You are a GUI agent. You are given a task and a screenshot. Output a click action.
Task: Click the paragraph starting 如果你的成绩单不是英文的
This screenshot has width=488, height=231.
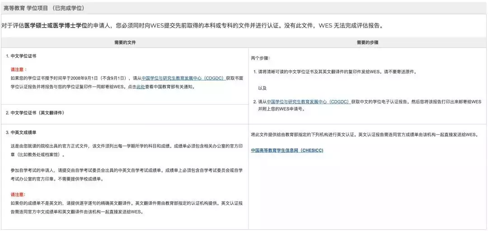[x=127, y=207]
